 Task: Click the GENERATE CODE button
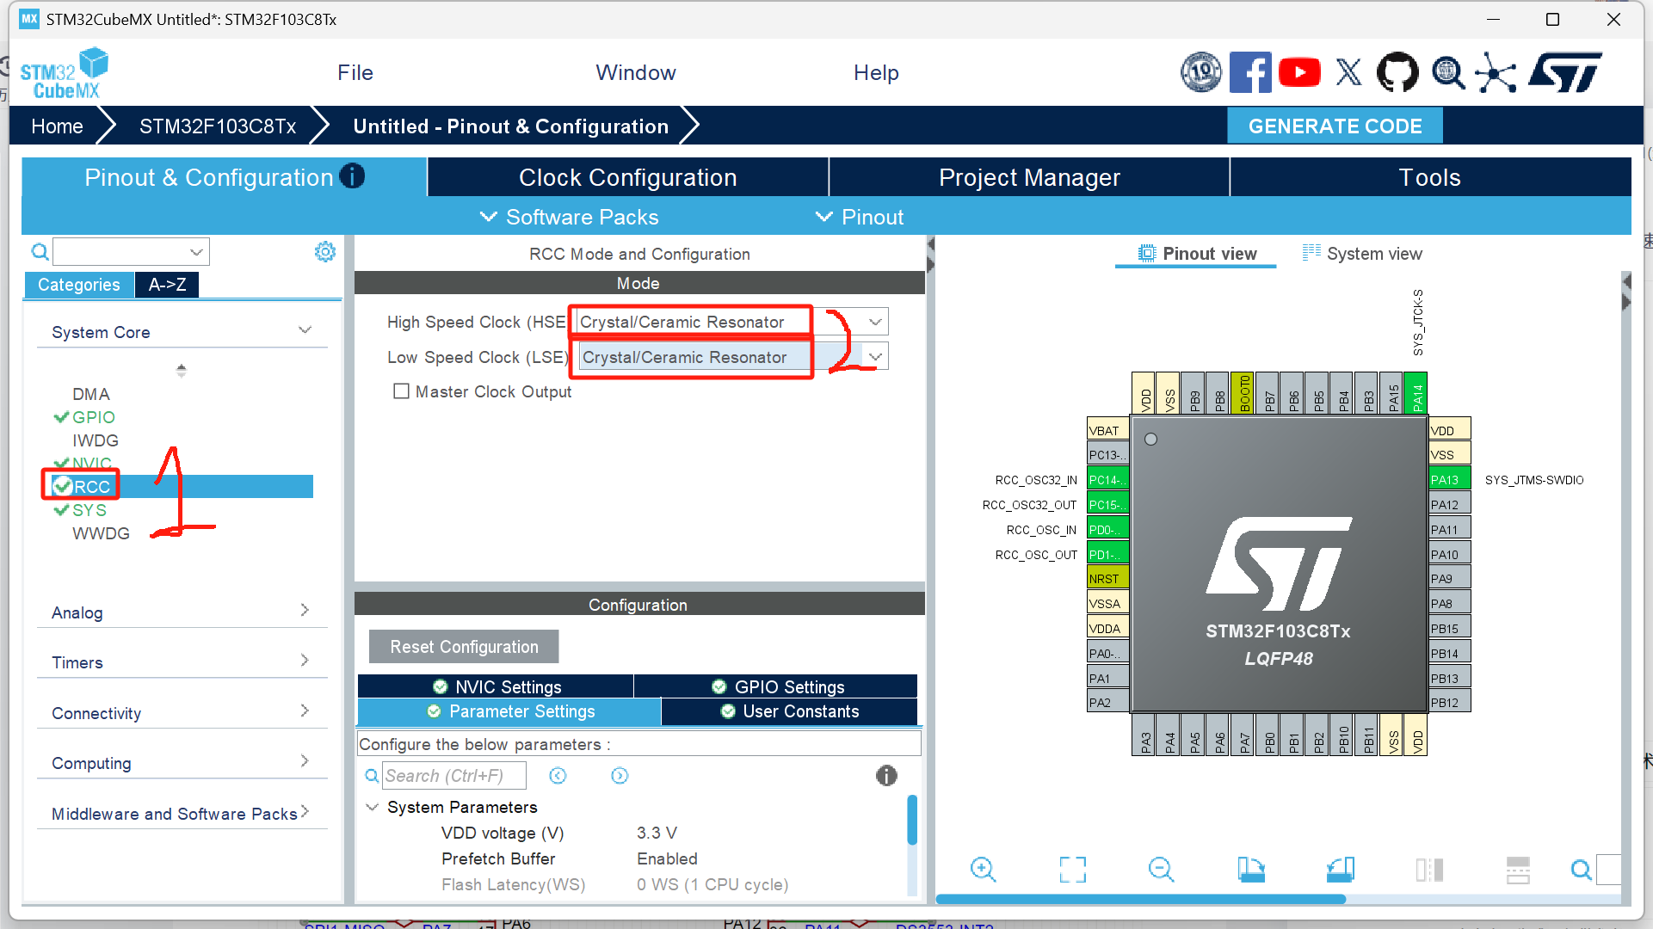(1335, 126)
